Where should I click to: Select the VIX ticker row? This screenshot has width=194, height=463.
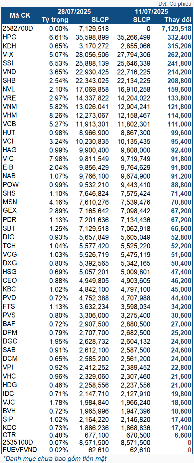click(x=97, y=54)
